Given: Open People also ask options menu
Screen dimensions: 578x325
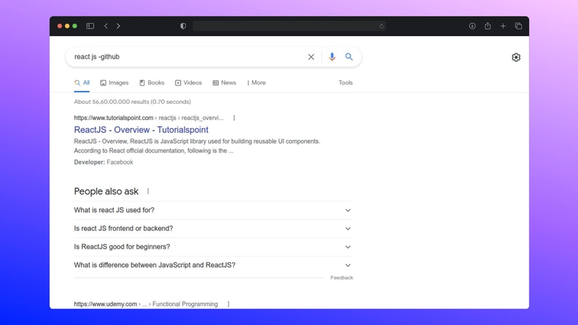Looking at the screenshot, I should tap(148, 191).
